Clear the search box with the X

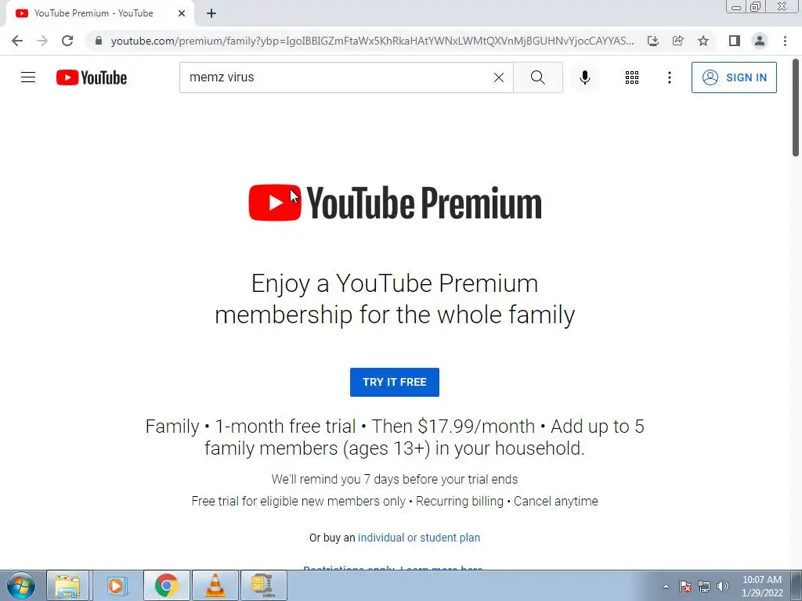coord(499,77)
